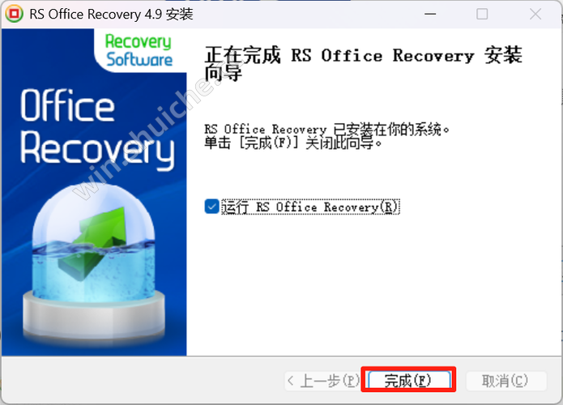
Task: Click the silver pedestal base graphic
Action: click(x=94, y=316)
